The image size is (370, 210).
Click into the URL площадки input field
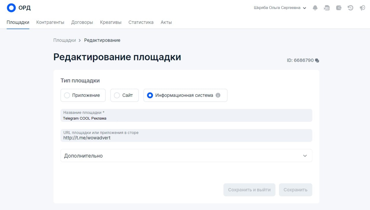click(186, 138)
